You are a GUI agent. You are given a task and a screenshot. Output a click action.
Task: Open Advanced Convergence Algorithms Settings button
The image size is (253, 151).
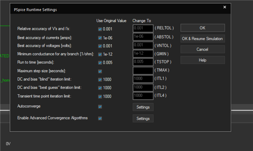click(x=143, y=119)
